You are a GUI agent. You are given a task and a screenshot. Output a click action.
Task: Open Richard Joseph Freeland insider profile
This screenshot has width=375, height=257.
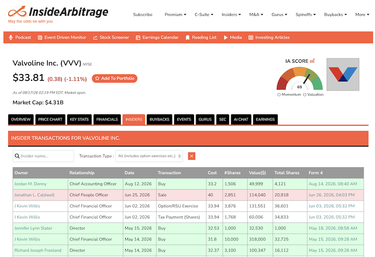point(38,250)
